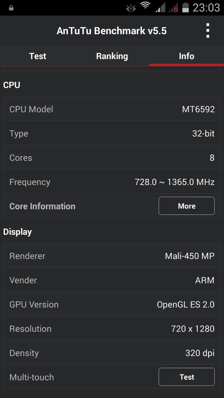Select the CPU Model row
The width and height of the screenshot is (224, 398).
point(112,109)
